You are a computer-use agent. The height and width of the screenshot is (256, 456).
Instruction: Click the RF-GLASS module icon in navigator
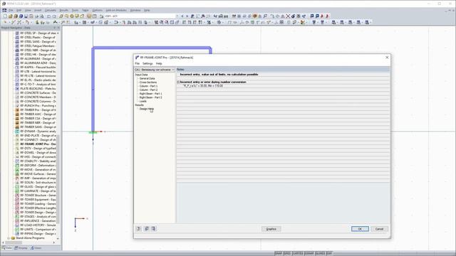[x=17, y=186]
